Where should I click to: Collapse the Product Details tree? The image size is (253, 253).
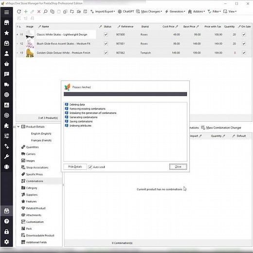click(x=18, y=126)
